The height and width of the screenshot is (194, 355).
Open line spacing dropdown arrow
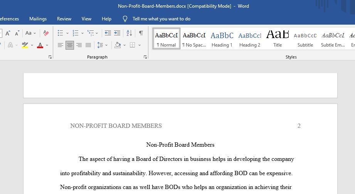click(x=106, y=45)
